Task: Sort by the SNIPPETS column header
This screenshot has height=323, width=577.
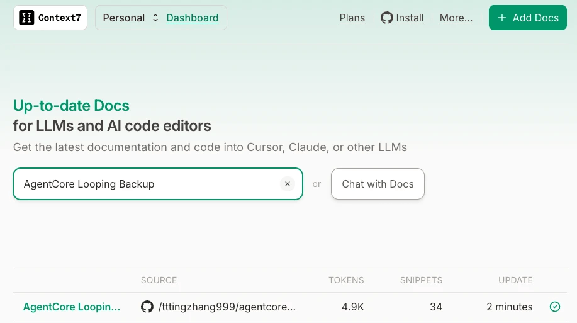Action: [x=421, y=280]
